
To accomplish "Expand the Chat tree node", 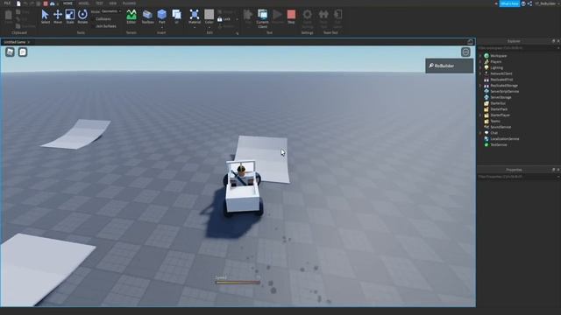I will tap(480, 133).
